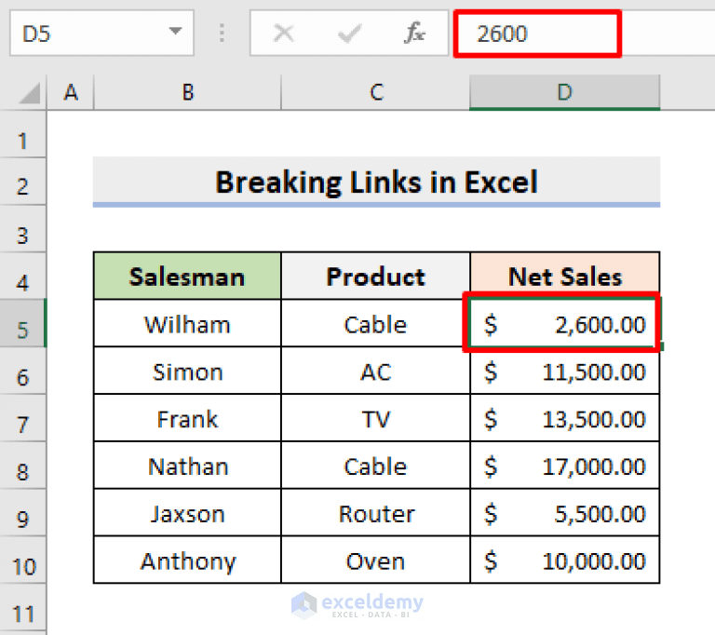
Task: Select the $17,000.00 cell
Action: pos(564,466)
